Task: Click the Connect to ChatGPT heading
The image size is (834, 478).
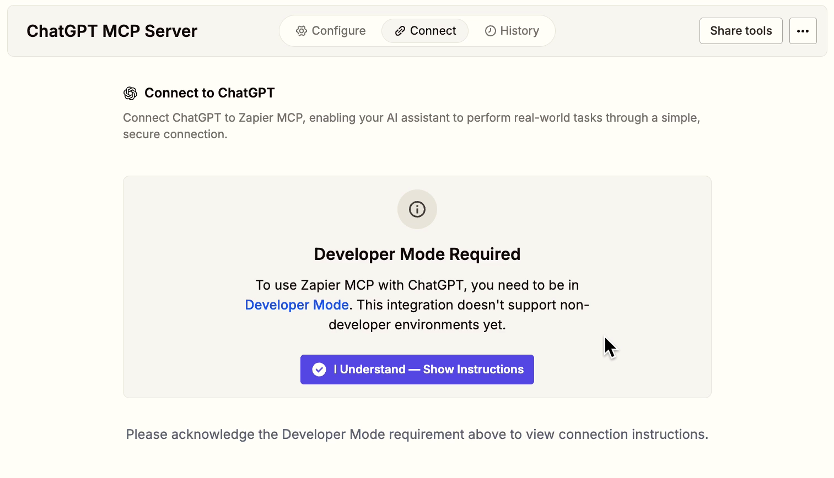Action: 209,93
